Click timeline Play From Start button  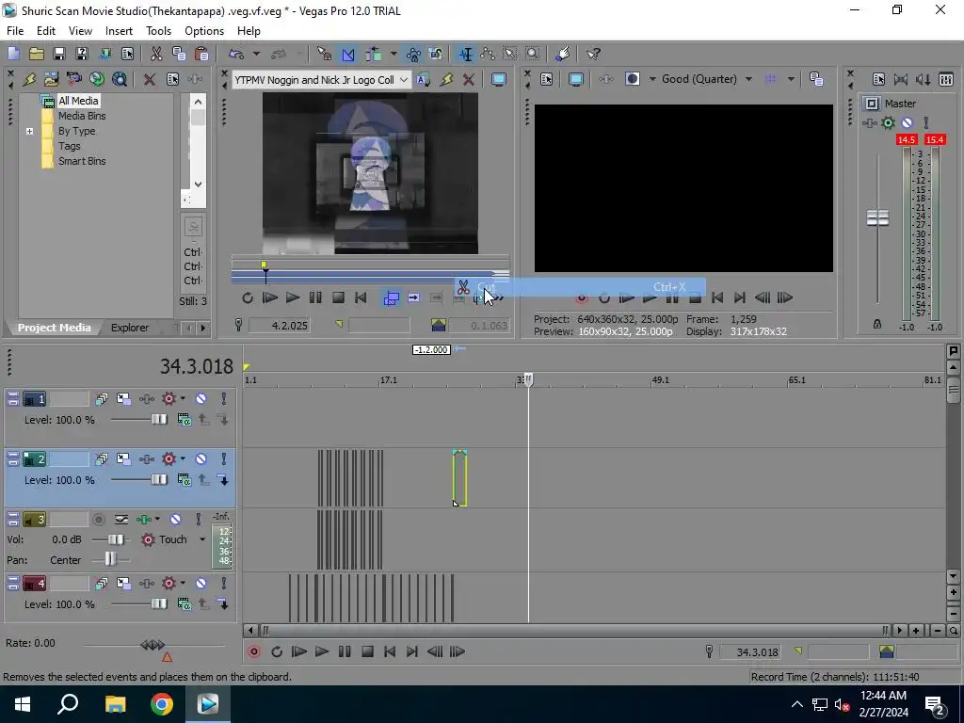pos(298,651)
